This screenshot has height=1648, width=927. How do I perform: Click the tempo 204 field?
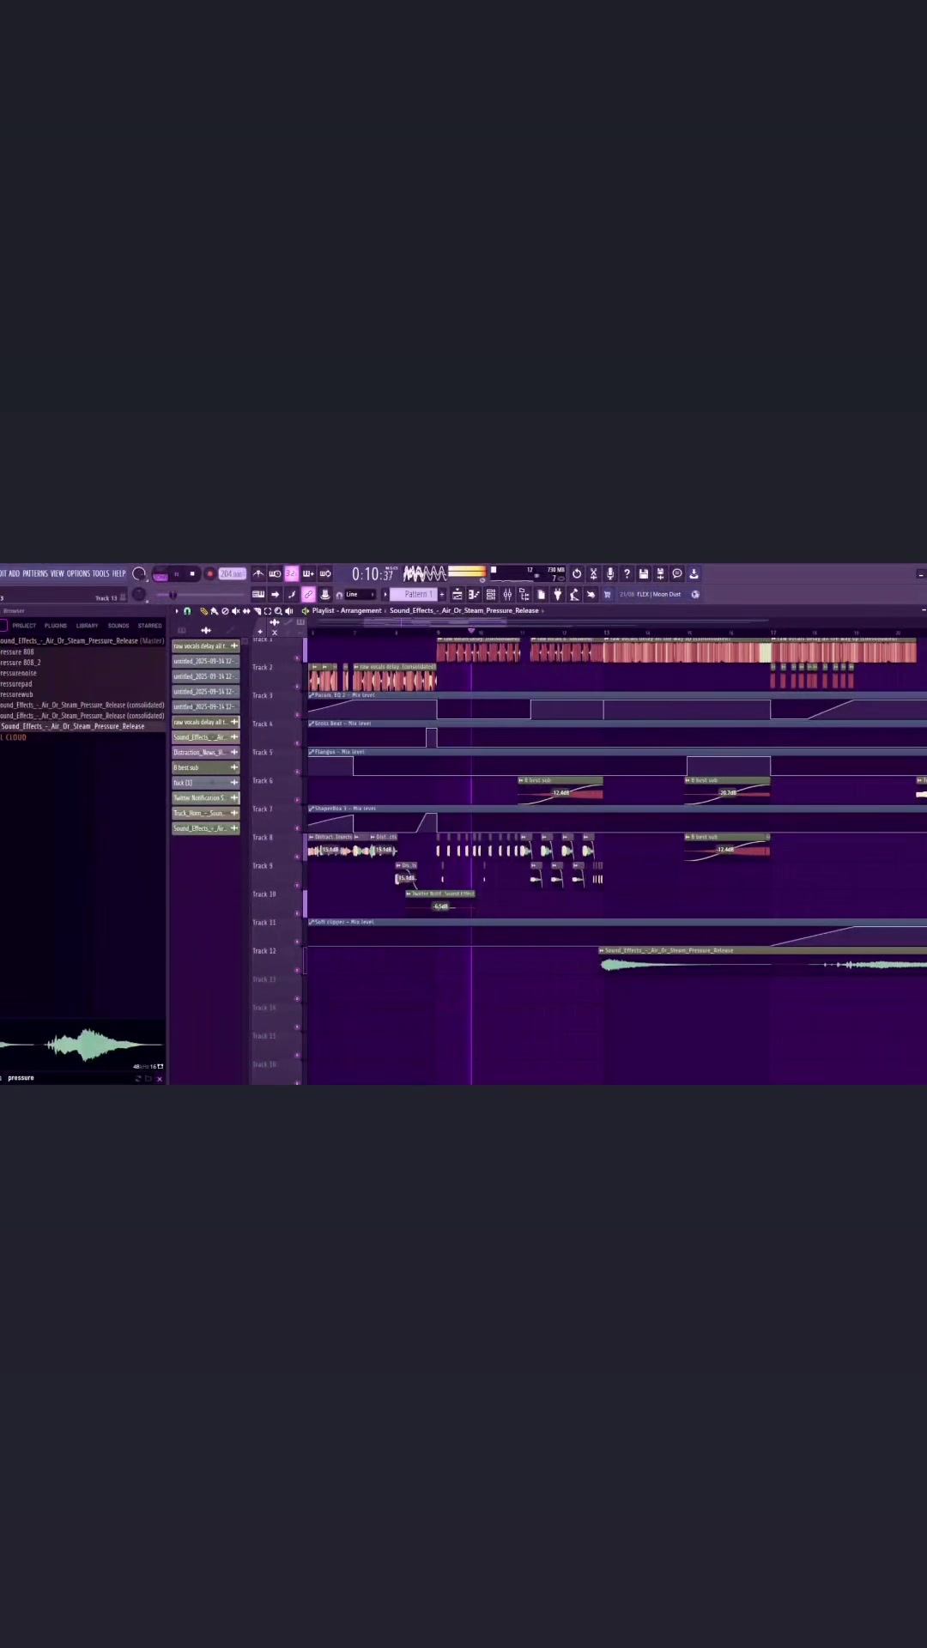click(x=232, y=573)
